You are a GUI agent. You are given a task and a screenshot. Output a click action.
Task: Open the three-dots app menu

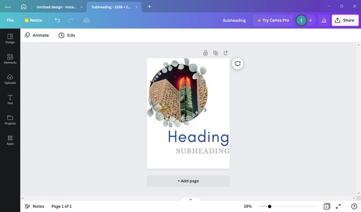tap(8, 7)
